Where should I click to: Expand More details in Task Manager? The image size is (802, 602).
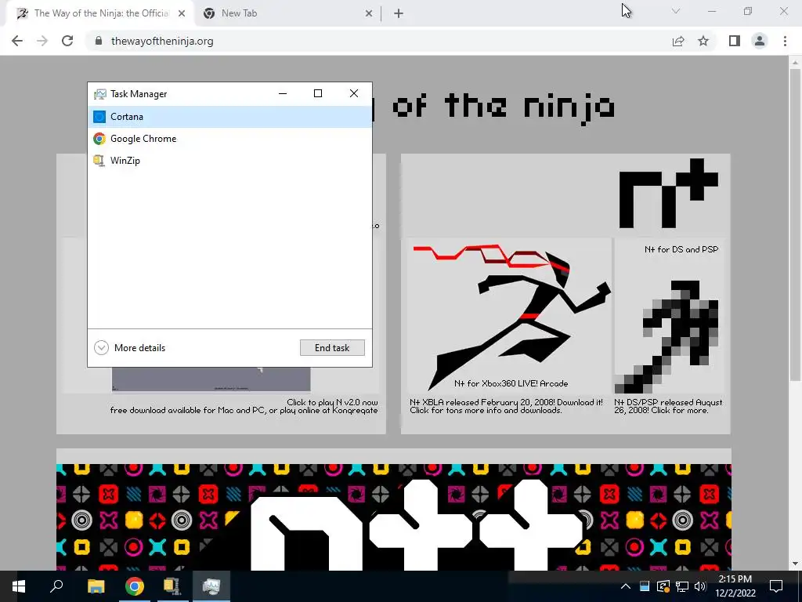pyautogui.click(x=130, y=347)
